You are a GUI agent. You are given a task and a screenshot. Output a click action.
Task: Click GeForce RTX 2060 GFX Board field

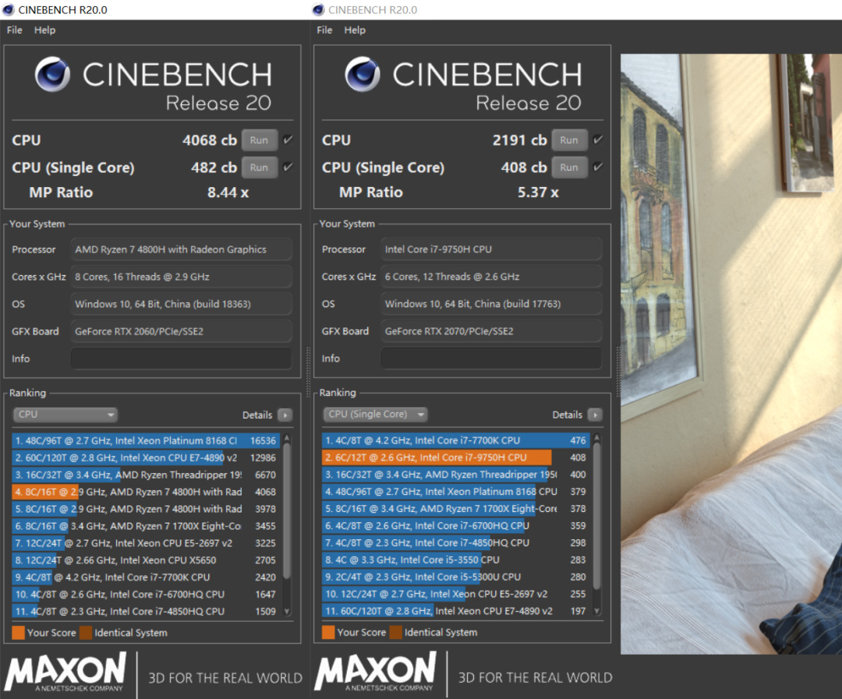pos(182,331)
